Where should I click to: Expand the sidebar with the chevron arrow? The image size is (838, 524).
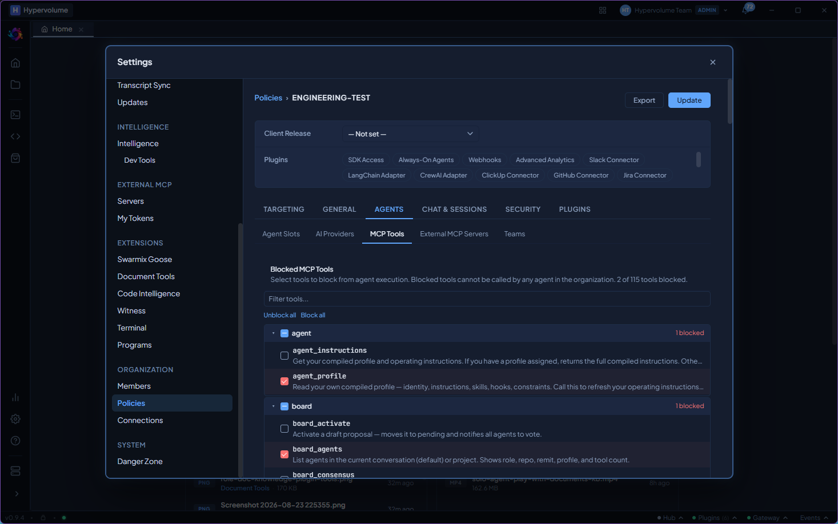pos(16,494)
